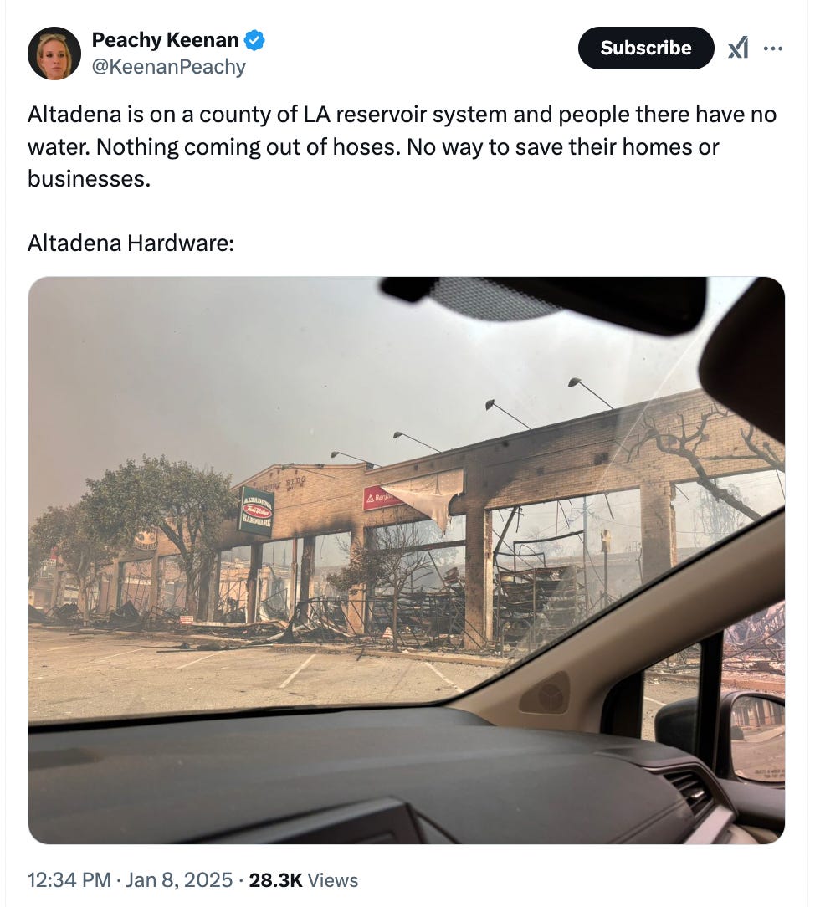Subscribe to Peachy Keenan
This screenshot has width=815, height=907.
pyautogui.click(x=645, y=48)
